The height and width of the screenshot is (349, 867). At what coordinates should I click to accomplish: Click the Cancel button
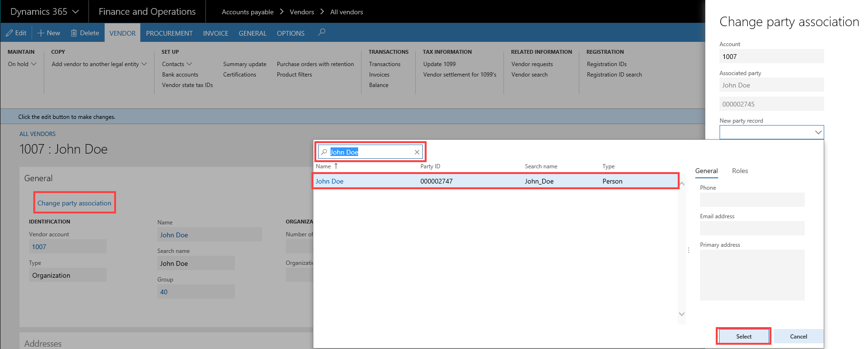(x=798, y=336)
